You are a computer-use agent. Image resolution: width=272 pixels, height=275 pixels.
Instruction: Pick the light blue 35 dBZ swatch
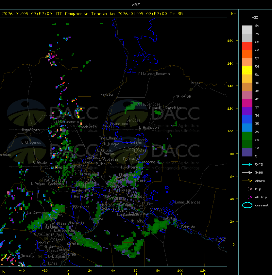coord(247,127)
